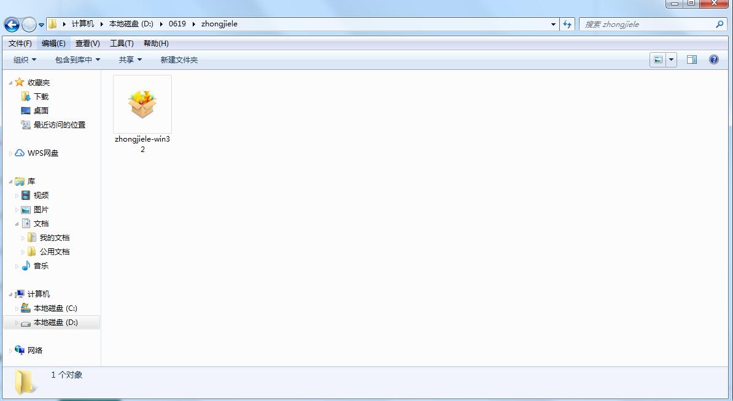Viewport: 733px width, 401px height.
Task: Click the blue help question mark icon
Action: point(714,59)
